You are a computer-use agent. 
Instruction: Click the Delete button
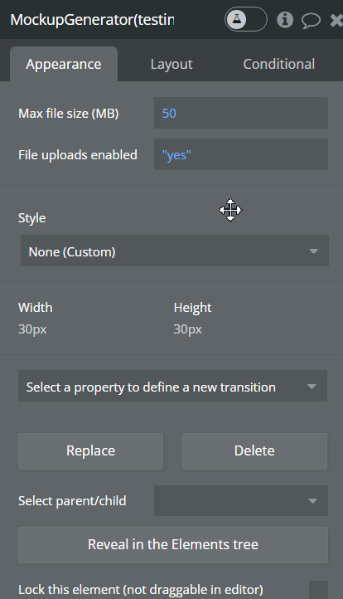click(x=254, y=451)
